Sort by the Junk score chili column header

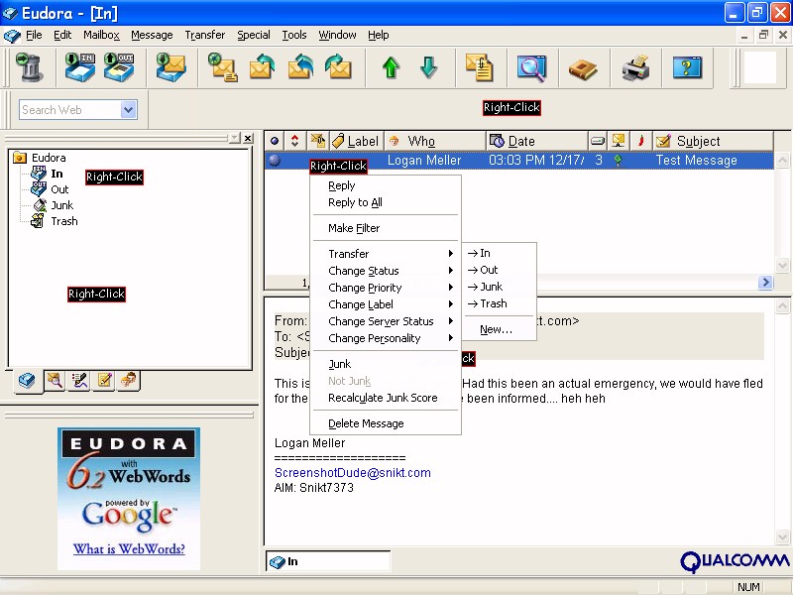[640, 141]
